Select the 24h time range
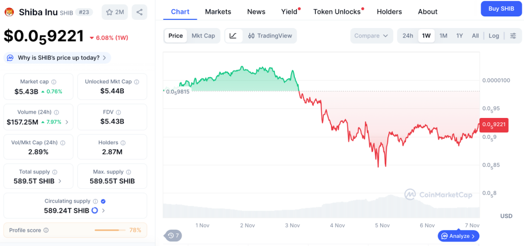The width and height of the screenshot is (524, 246). [408, 36]
